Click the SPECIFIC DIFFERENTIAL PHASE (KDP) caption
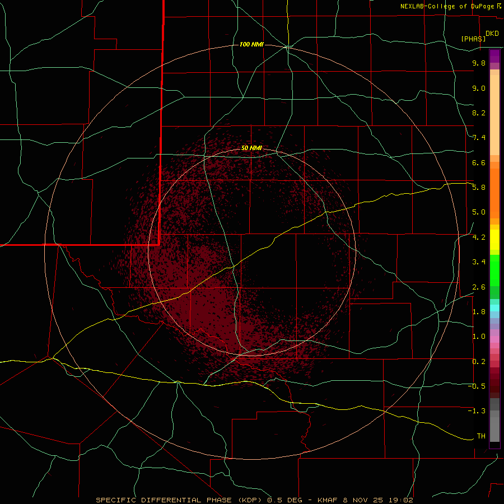Screen dimensions: 504x504 click(x=178, y=500)
